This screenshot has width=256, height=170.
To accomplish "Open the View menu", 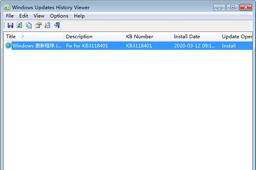I will 39,16.
